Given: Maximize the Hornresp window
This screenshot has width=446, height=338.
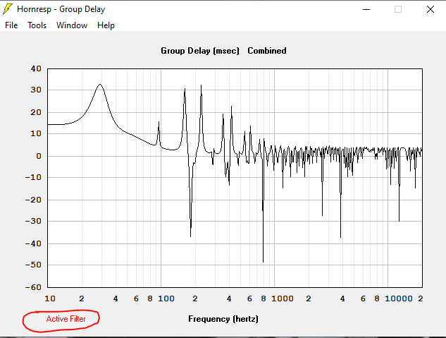Looking at the screenshot, I should [x=398, y=9].
